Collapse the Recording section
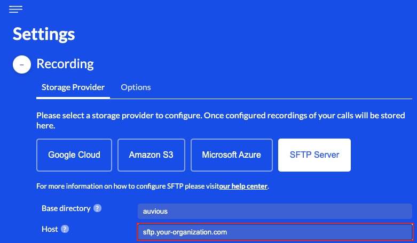Screen dimensions: 417x243 (x=21, y=64)
